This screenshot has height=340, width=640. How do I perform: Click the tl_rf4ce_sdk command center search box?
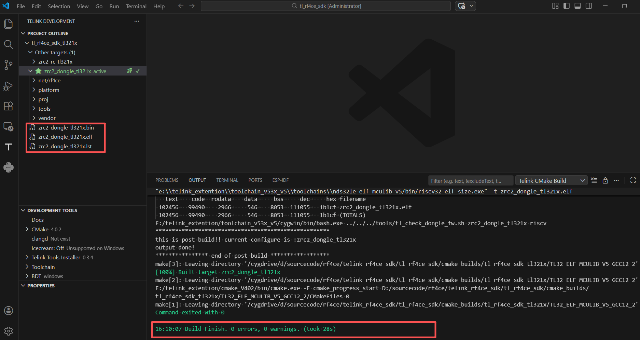point(326,6)
